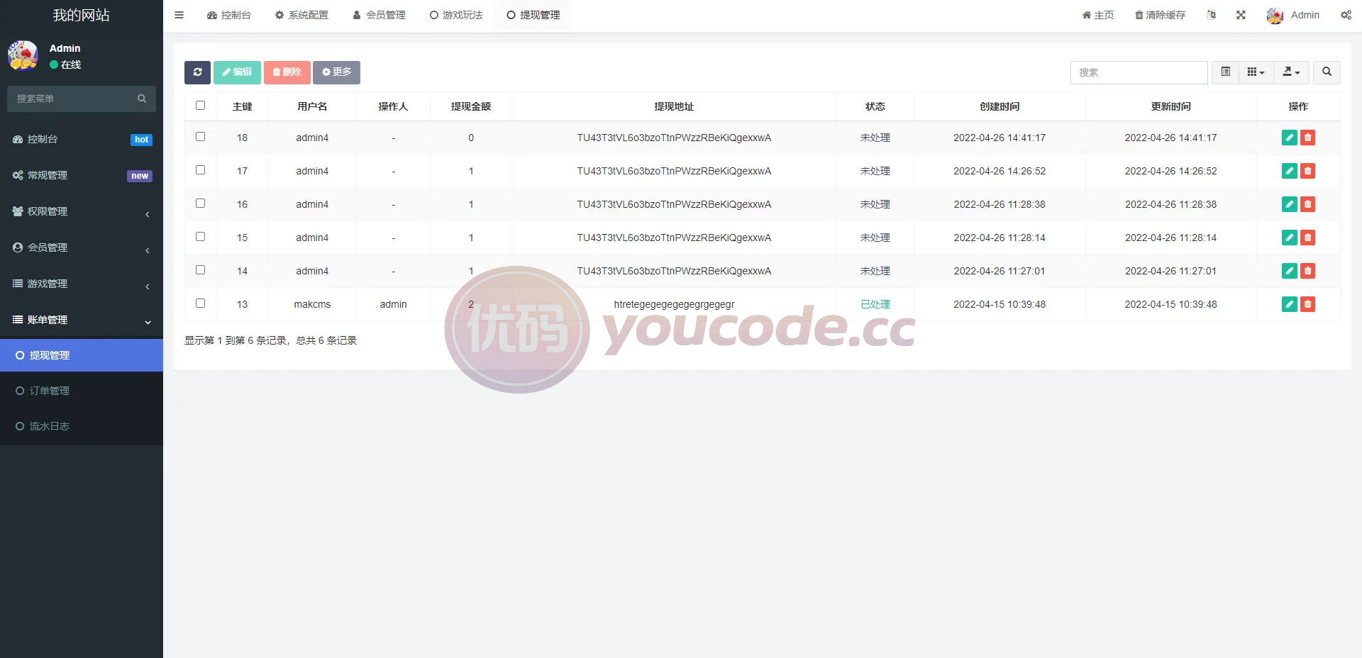Click the edit icon for row 13
This screenshot has height=658, width=1362.
point(1290,304)
